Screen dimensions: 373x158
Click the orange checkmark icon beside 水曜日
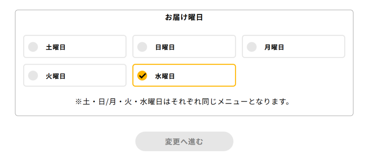coord(142,76)
